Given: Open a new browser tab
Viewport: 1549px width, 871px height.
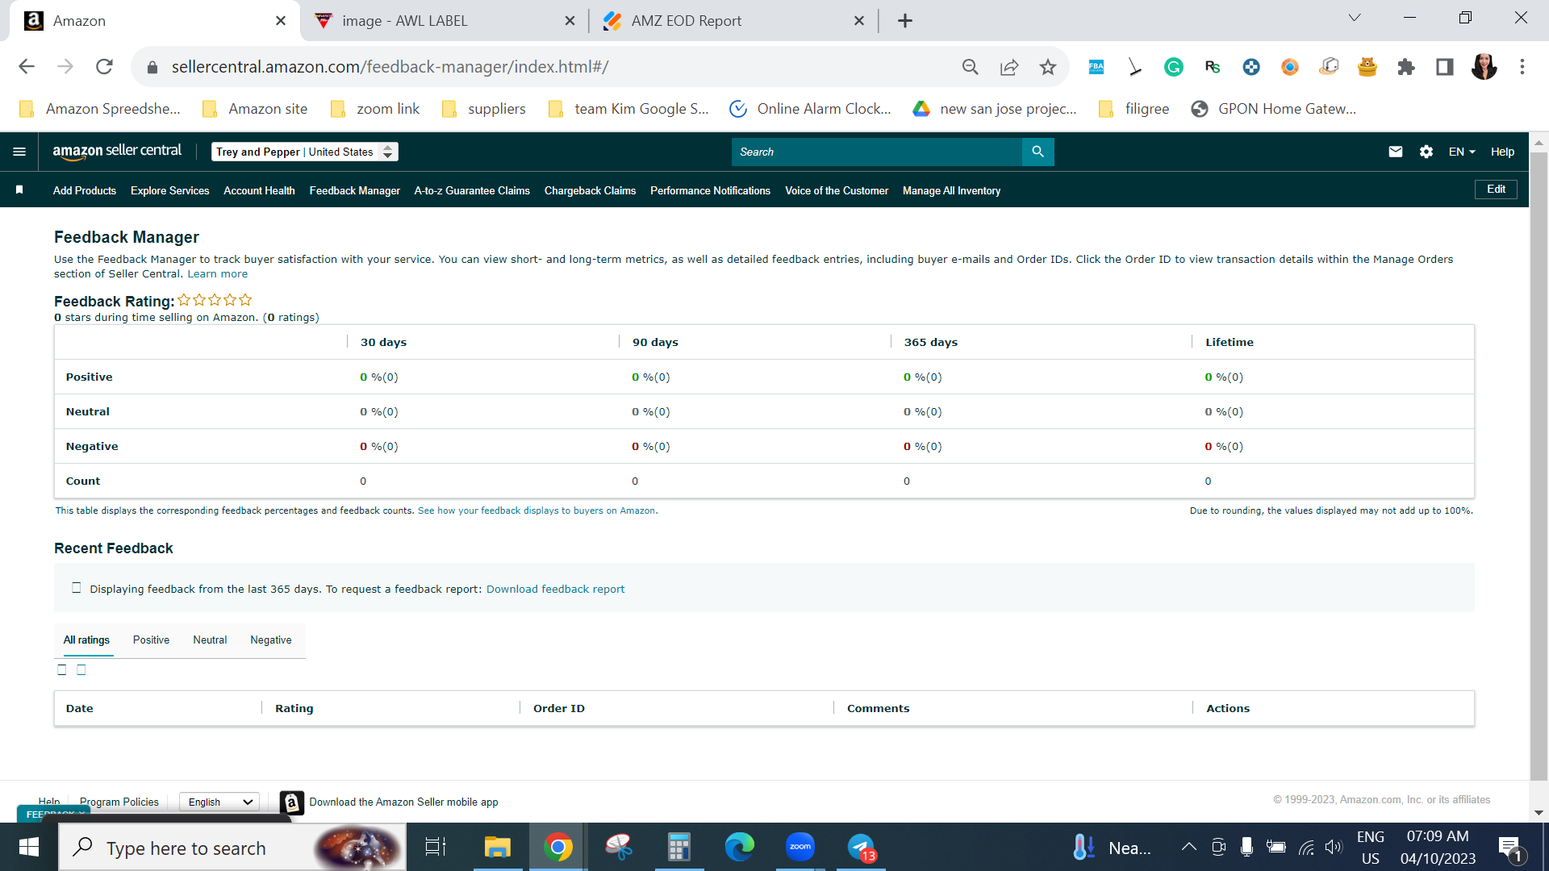Looking at the screenshot, I should click(904, 21).
